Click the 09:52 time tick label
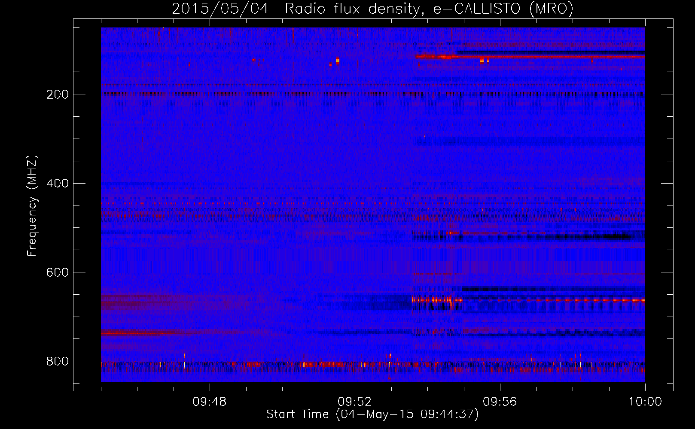 [x=354, y=402]
